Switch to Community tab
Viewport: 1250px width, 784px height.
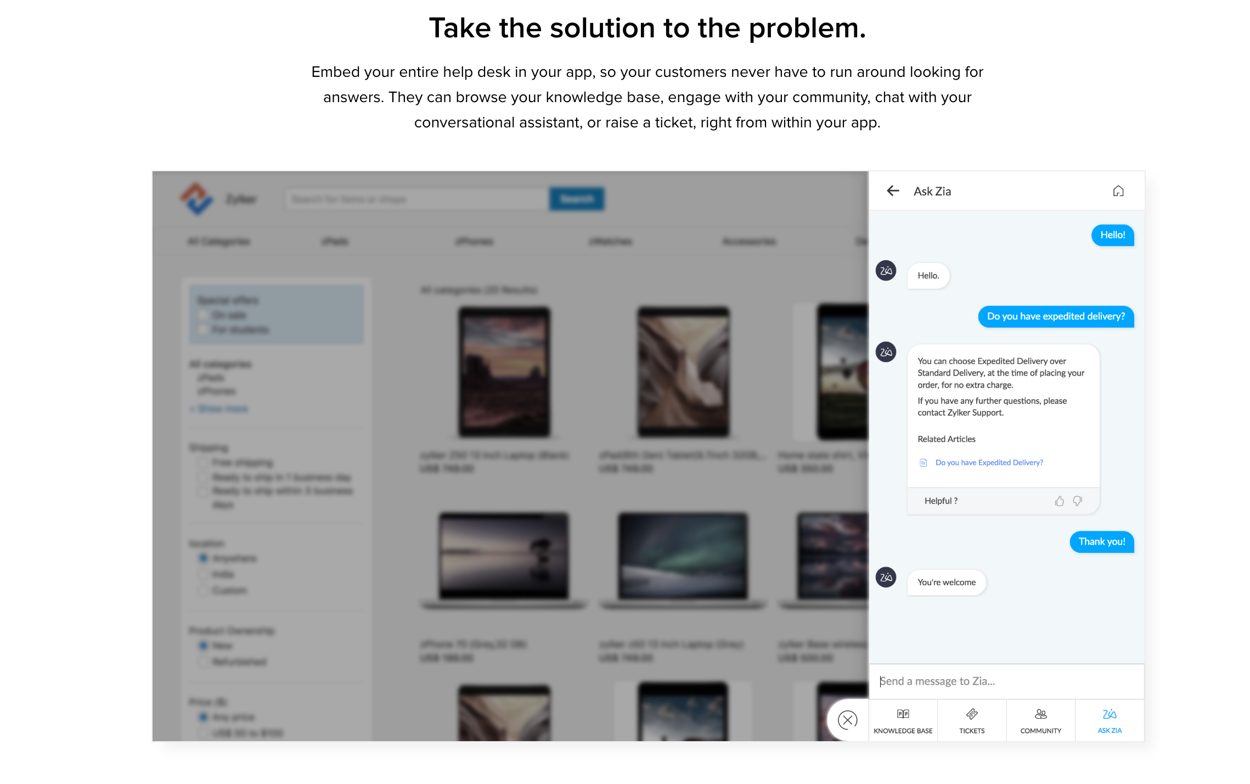point(1040,719)
